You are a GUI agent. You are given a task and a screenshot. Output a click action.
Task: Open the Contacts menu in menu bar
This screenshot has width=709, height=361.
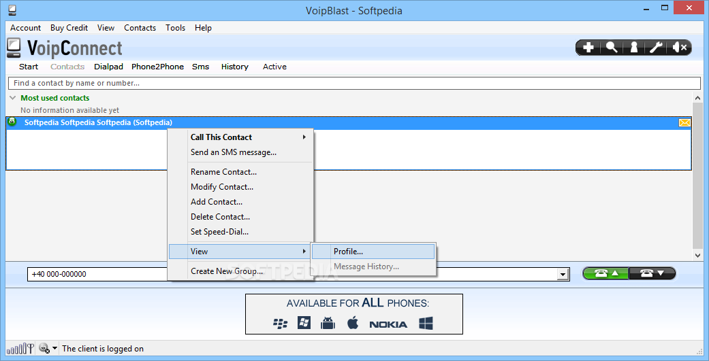pos(140,27)
